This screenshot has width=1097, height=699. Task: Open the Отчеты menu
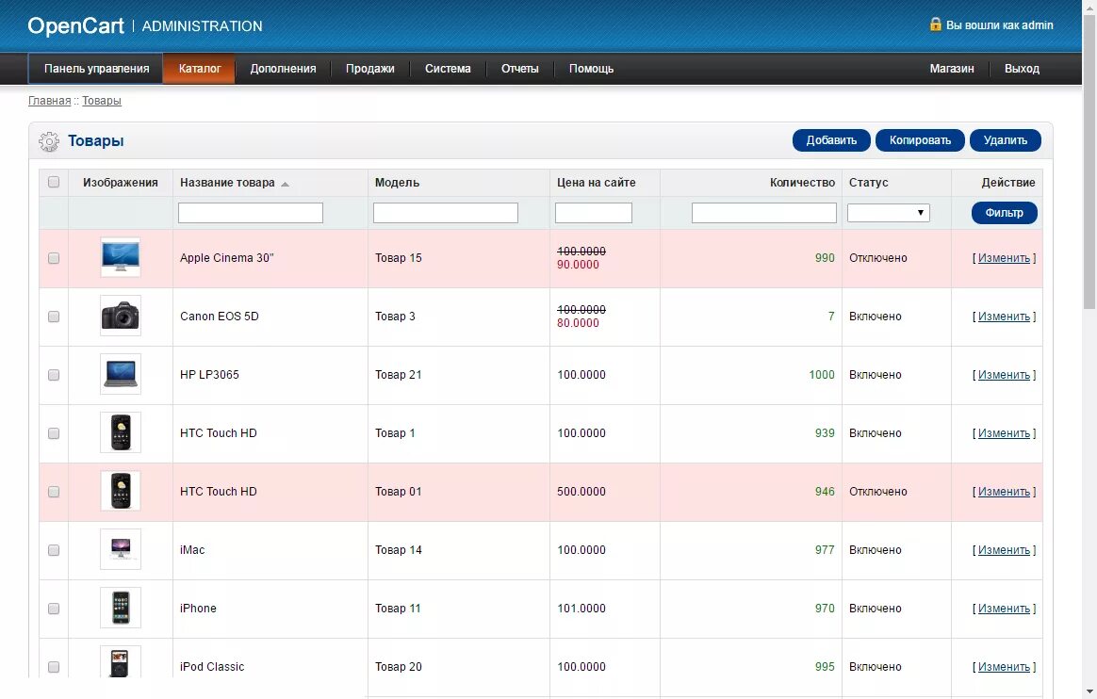[x=520, y=69]
